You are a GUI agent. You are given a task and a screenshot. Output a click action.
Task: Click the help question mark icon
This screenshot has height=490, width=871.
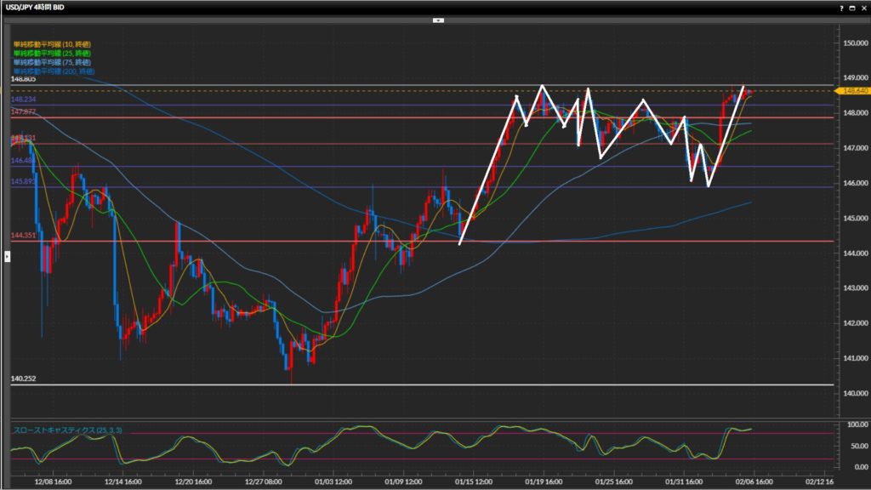(842, 7)
